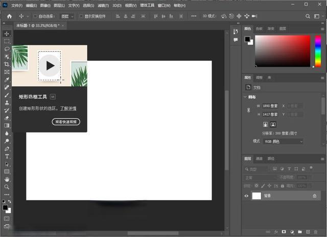
Task: Select the Crop tool
Action: (x=7, y=64)
